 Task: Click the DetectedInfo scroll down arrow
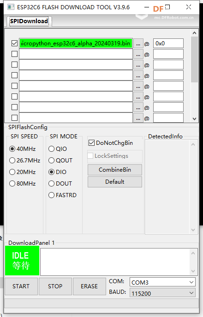(193, 230)
